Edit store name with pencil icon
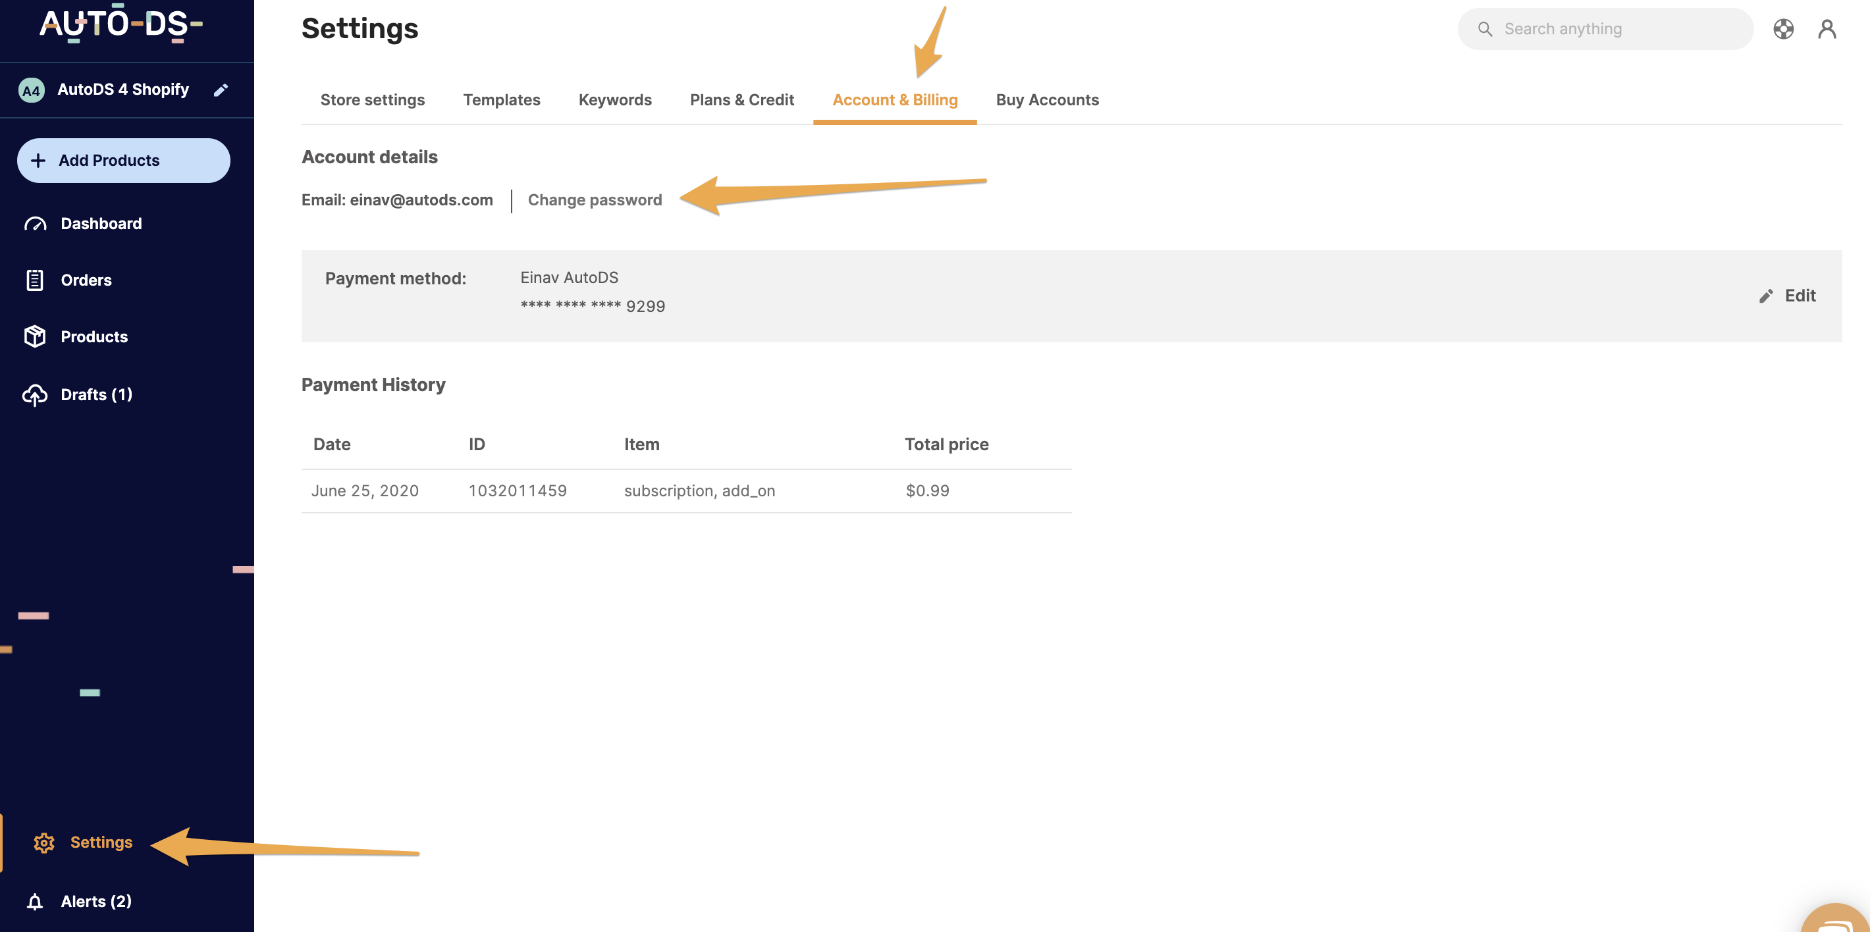This screenshot has height=932, width=1870. (221, 90)
